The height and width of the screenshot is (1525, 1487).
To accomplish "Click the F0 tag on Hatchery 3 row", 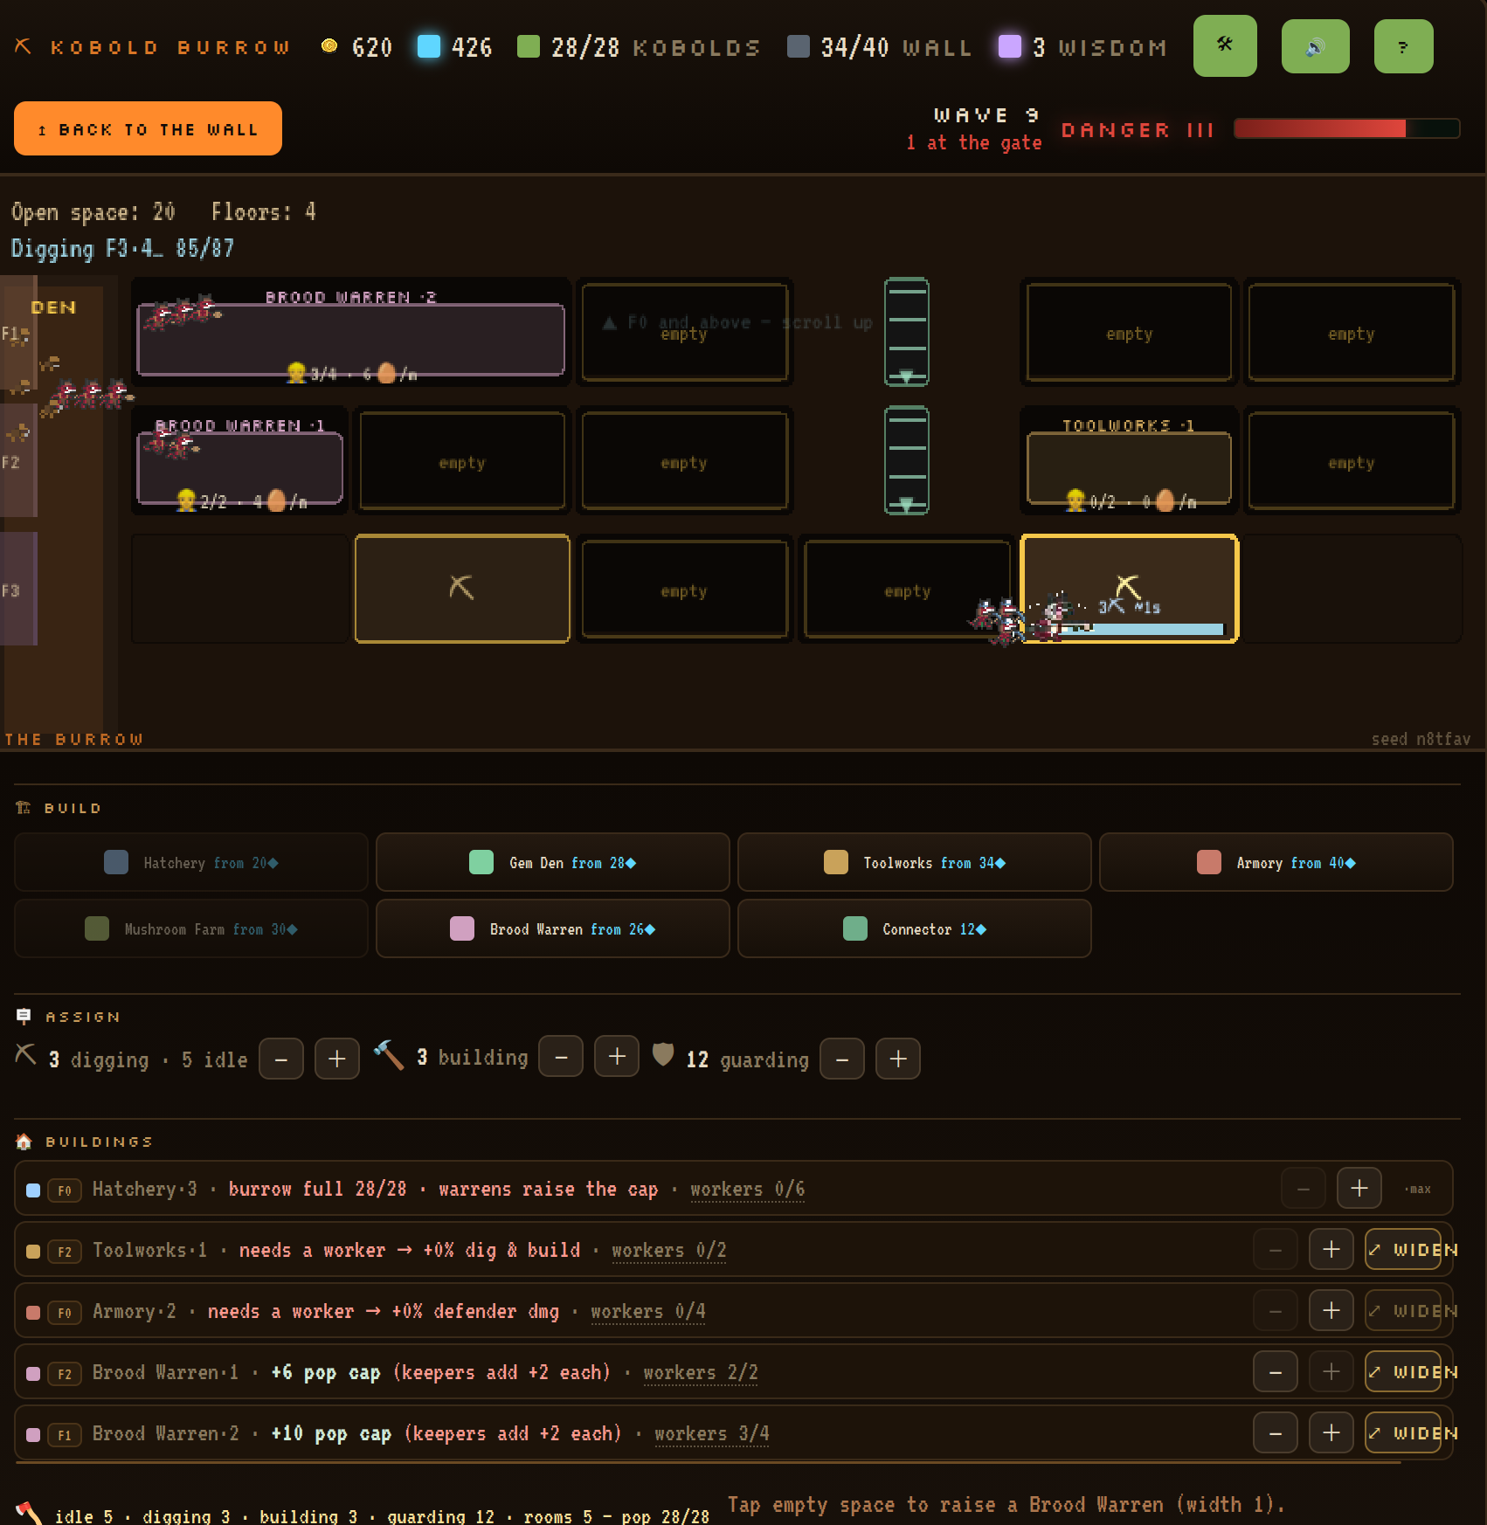I will coord(65,1190).
